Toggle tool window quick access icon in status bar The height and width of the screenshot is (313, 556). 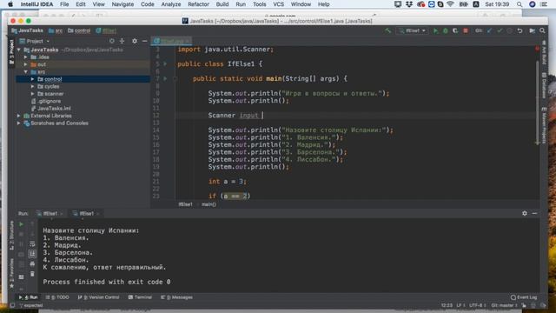[12, 305]
